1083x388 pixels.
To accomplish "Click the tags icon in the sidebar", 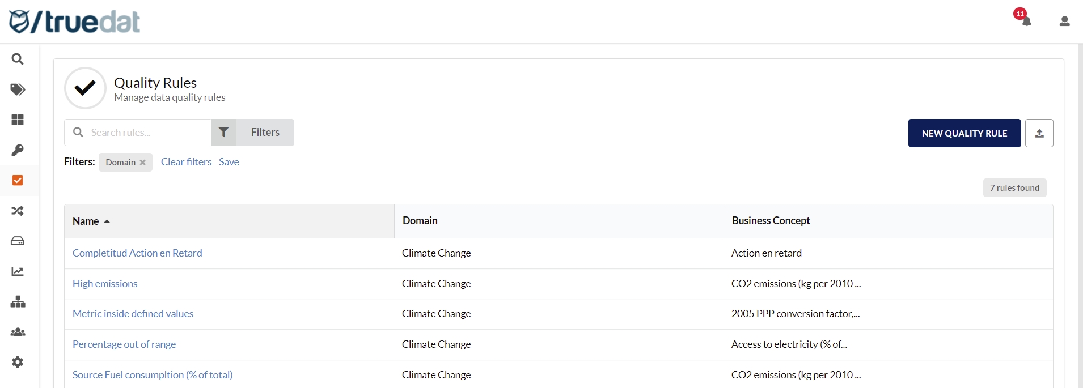I will (x=18, y=89).
